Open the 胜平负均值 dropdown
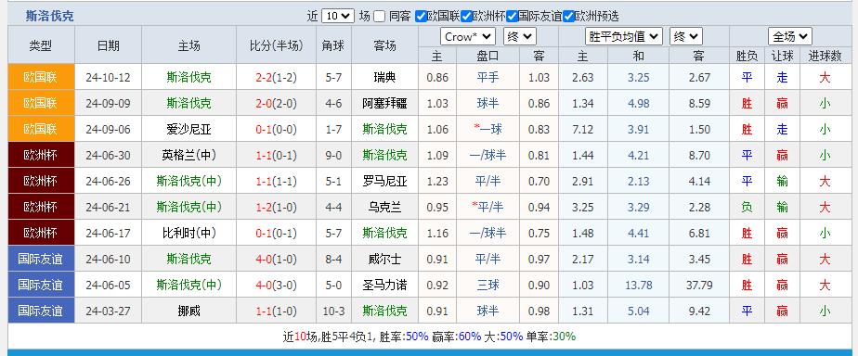This screenshot has height=356, width=858. [x=624, y=36]
